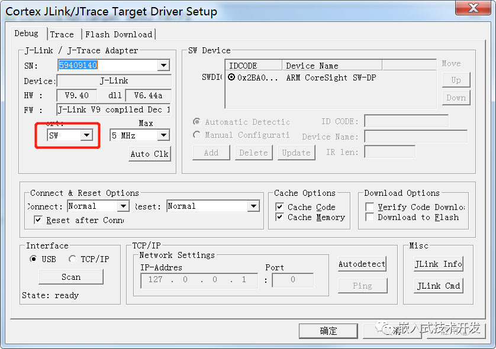Screen dimensions: 496x349
Task: Click the Device Name column header
Action: [332, 66]
